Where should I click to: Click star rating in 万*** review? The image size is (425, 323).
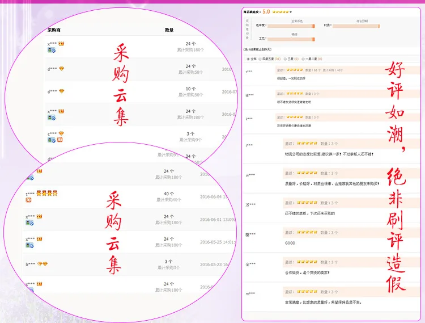click(x=307, y=203)
